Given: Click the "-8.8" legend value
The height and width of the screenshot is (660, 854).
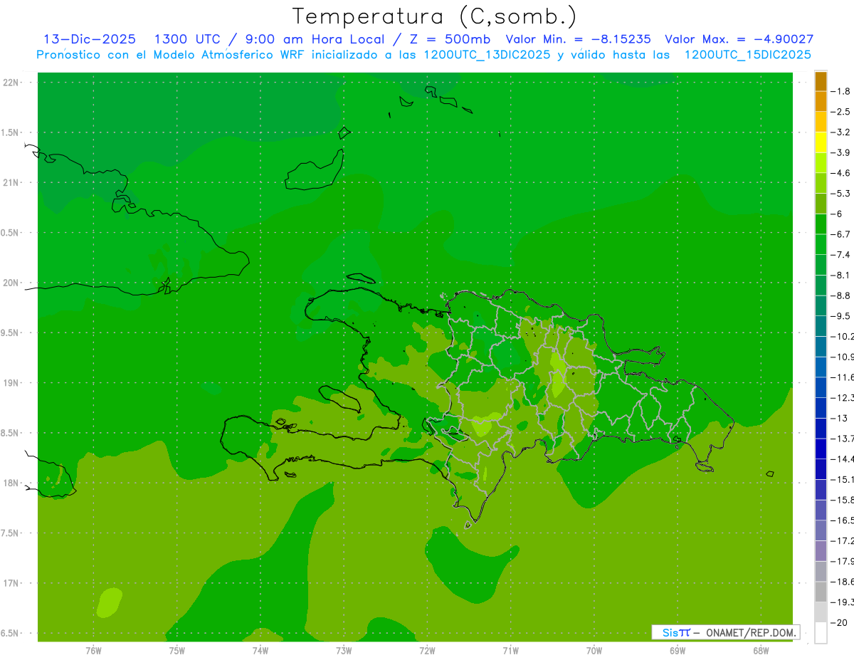Looking at the screenshot, I should coord(841,295).
